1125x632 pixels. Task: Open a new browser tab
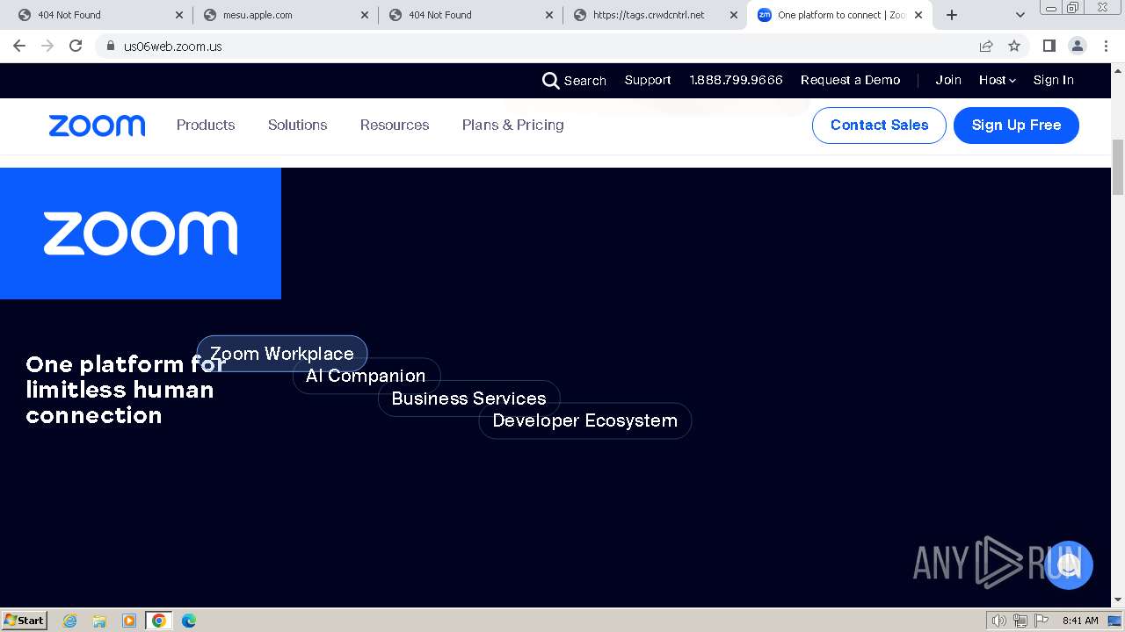pos(952,15)
